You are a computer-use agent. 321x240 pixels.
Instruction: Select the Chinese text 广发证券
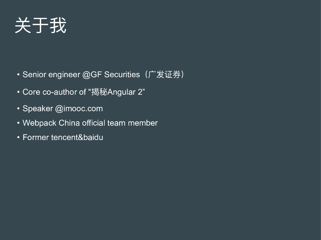pyautogui.click(x=164, y=75)
